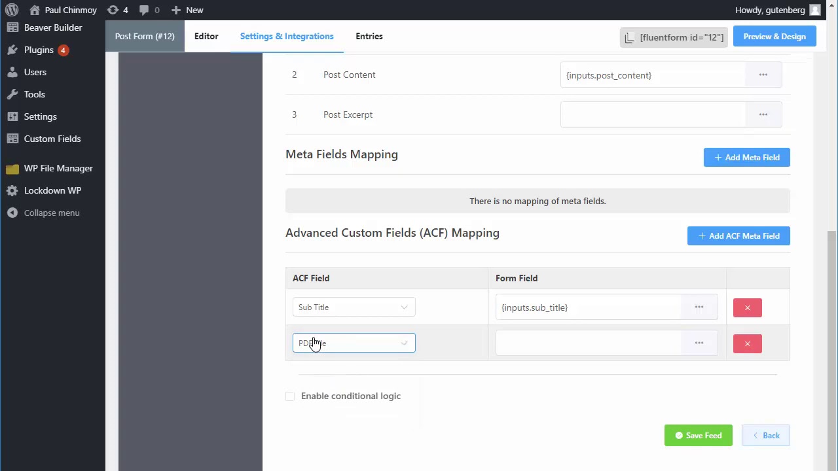Delete the Sub Title ACF mapping row
This screenshot has width=838, height=471.
(748, 307)
